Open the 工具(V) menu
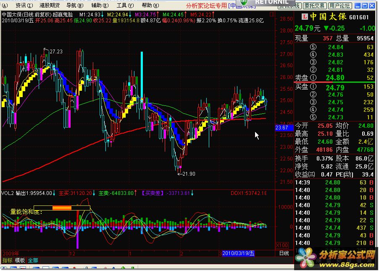 [125, 5]
